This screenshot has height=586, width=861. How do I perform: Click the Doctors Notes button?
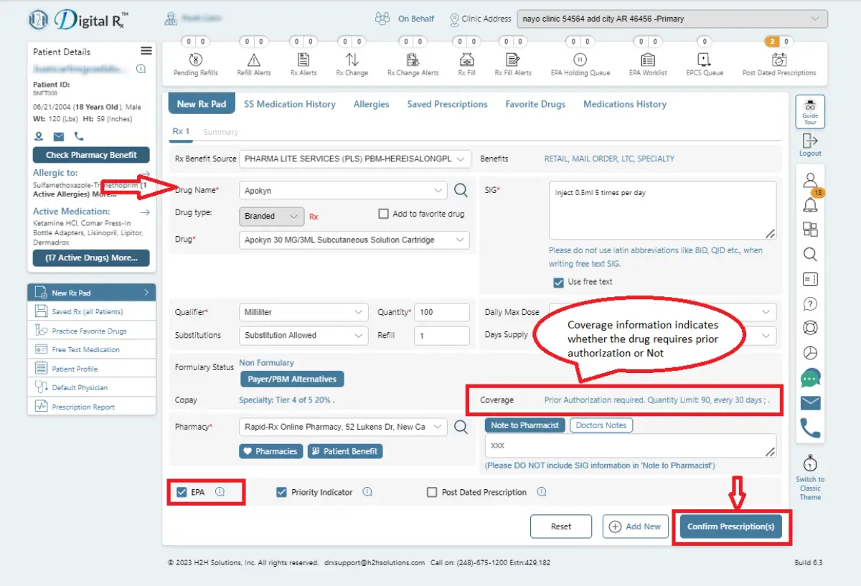[601, 425]
